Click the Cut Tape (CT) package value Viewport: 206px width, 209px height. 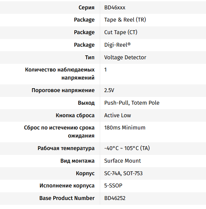pyautogui.click(x=121, y=33)
